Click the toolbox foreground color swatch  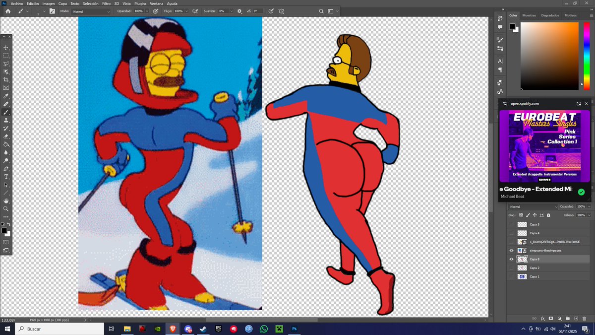click(5, 231)
